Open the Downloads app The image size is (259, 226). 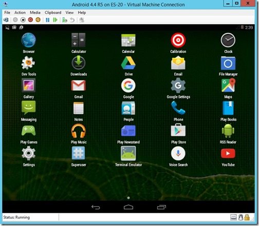point(79,63)
